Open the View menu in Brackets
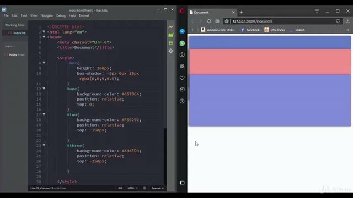Viewport: 353px width, 198px height. [34, 15]
